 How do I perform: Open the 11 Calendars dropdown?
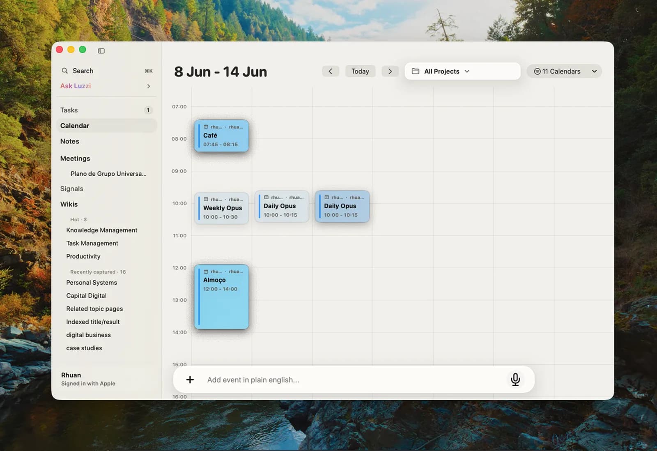click(564, 71)
